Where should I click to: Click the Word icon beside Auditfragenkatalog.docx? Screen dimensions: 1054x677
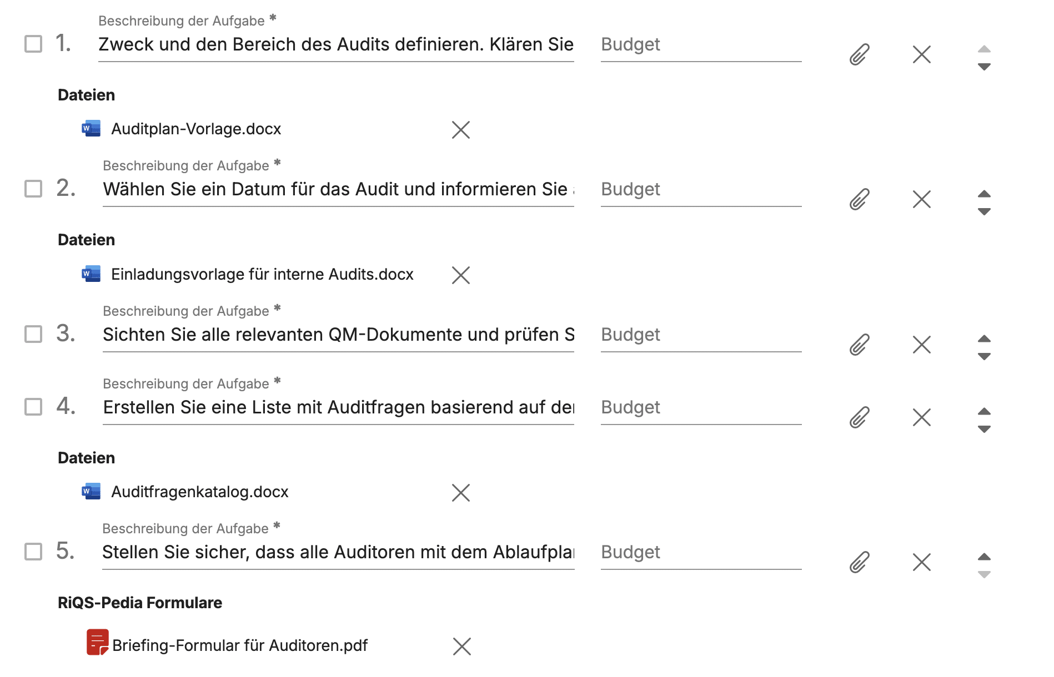[92, 492]
